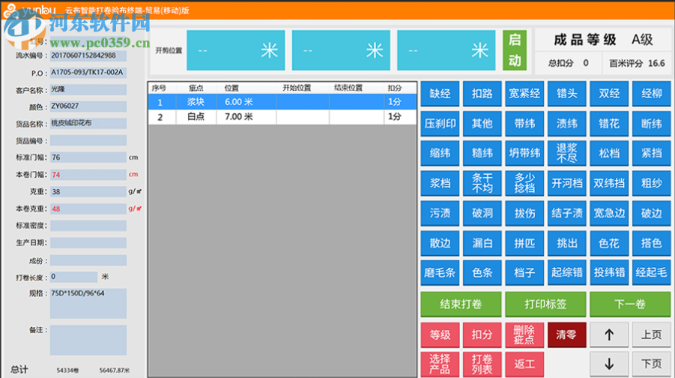The width and height of the screenshot is (675, 378).
Task: Select the 投纬错 defect button
Action: [x=609, y=272]
